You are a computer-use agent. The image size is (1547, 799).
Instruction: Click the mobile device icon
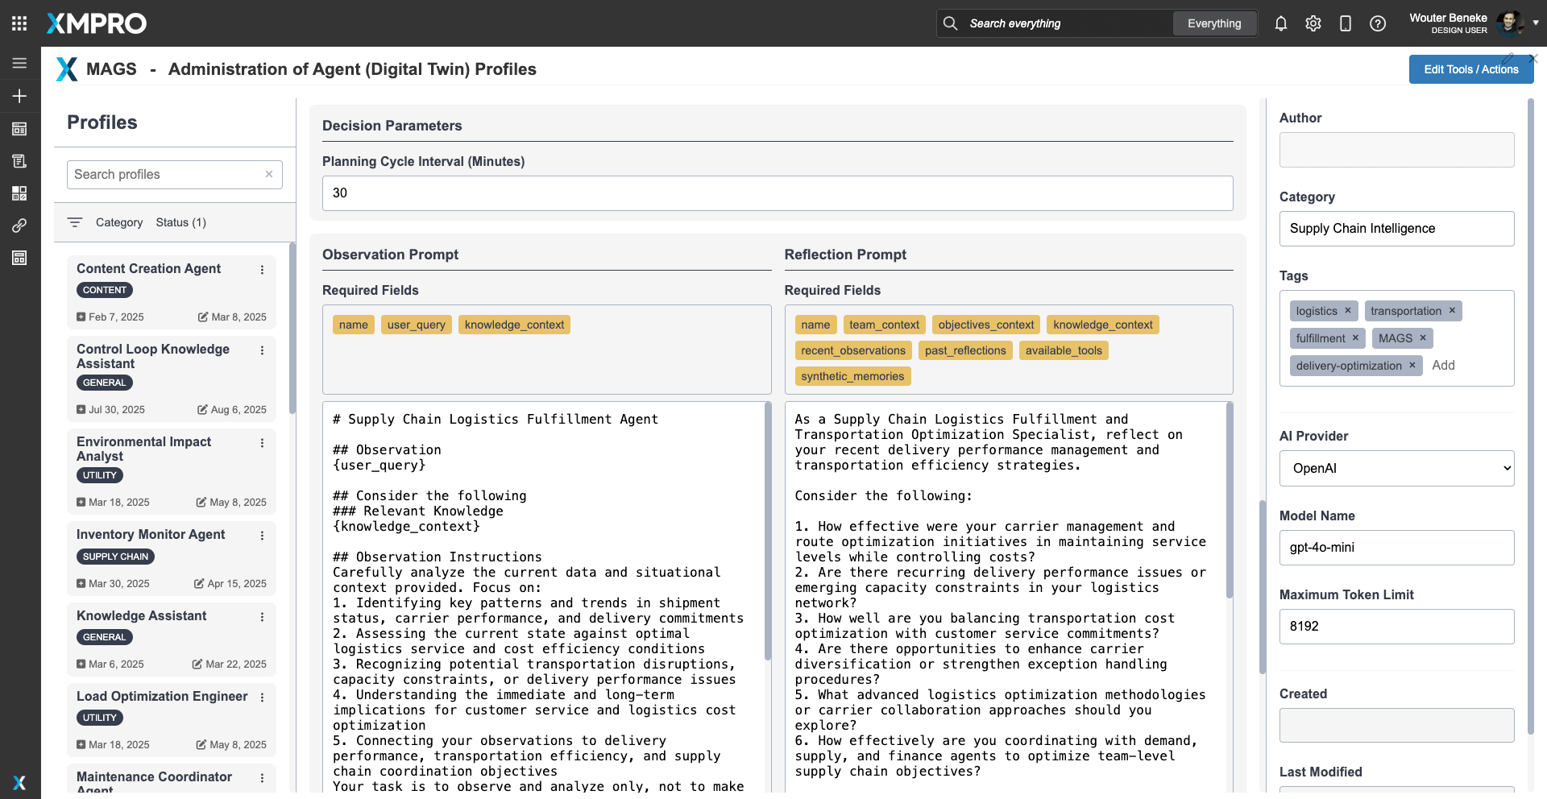1346,23
